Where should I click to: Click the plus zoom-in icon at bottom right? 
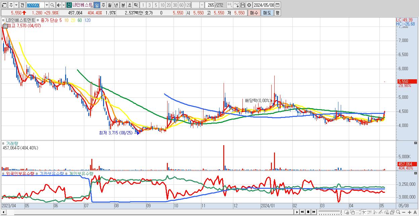[x=410, y=212]
